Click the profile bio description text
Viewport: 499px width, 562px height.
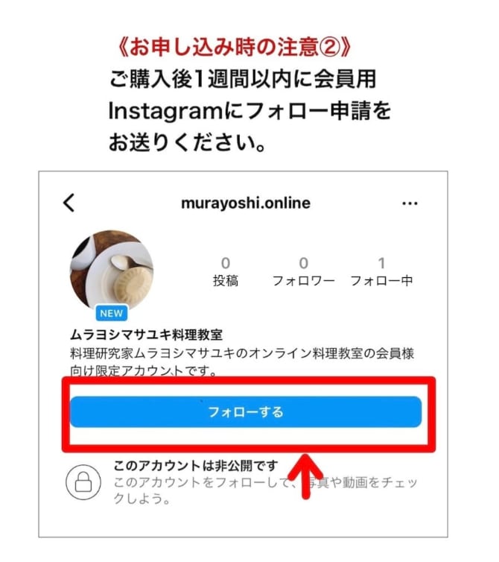point(242,361)
